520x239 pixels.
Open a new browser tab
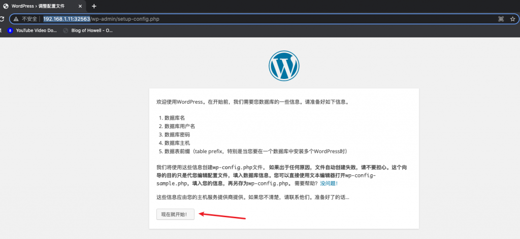(94, 6)
